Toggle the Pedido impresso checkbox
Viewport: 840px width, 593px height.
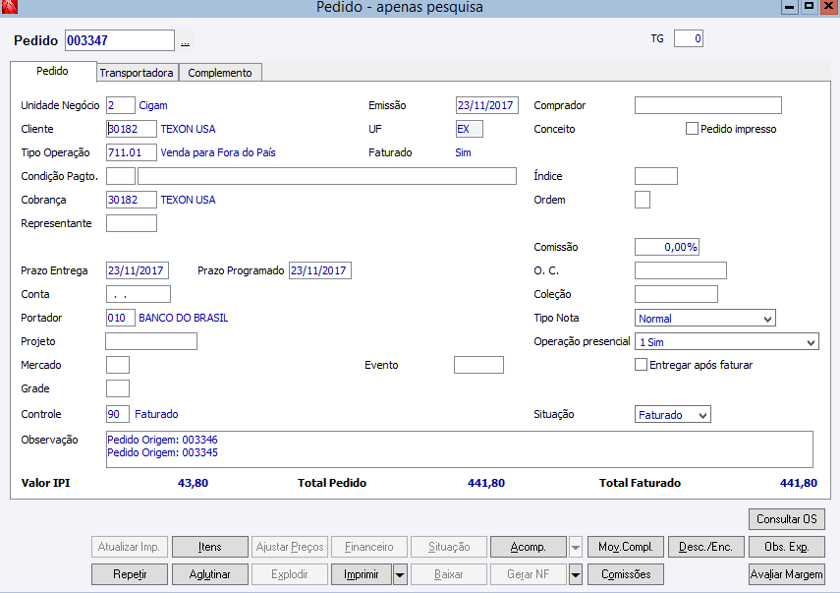click(x=692, y=129)
